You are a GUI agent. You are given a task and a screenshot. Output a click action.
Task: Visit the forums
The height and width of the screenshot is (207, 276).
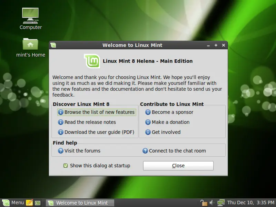point(79,151)
